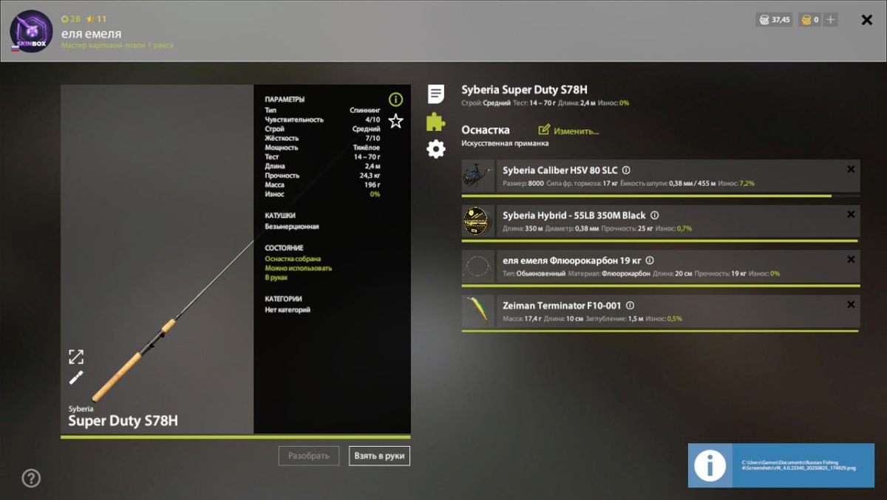Remove the Syberia Hybrid 55LB line
The image size is (887, 500).
pyautogui.click(x=851, y=214)
